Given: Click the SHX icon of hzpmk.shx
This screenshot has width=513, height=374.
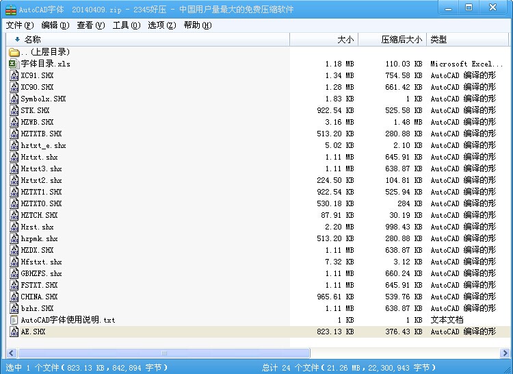Looking at the screenshot, I should [x=14, y=238].
